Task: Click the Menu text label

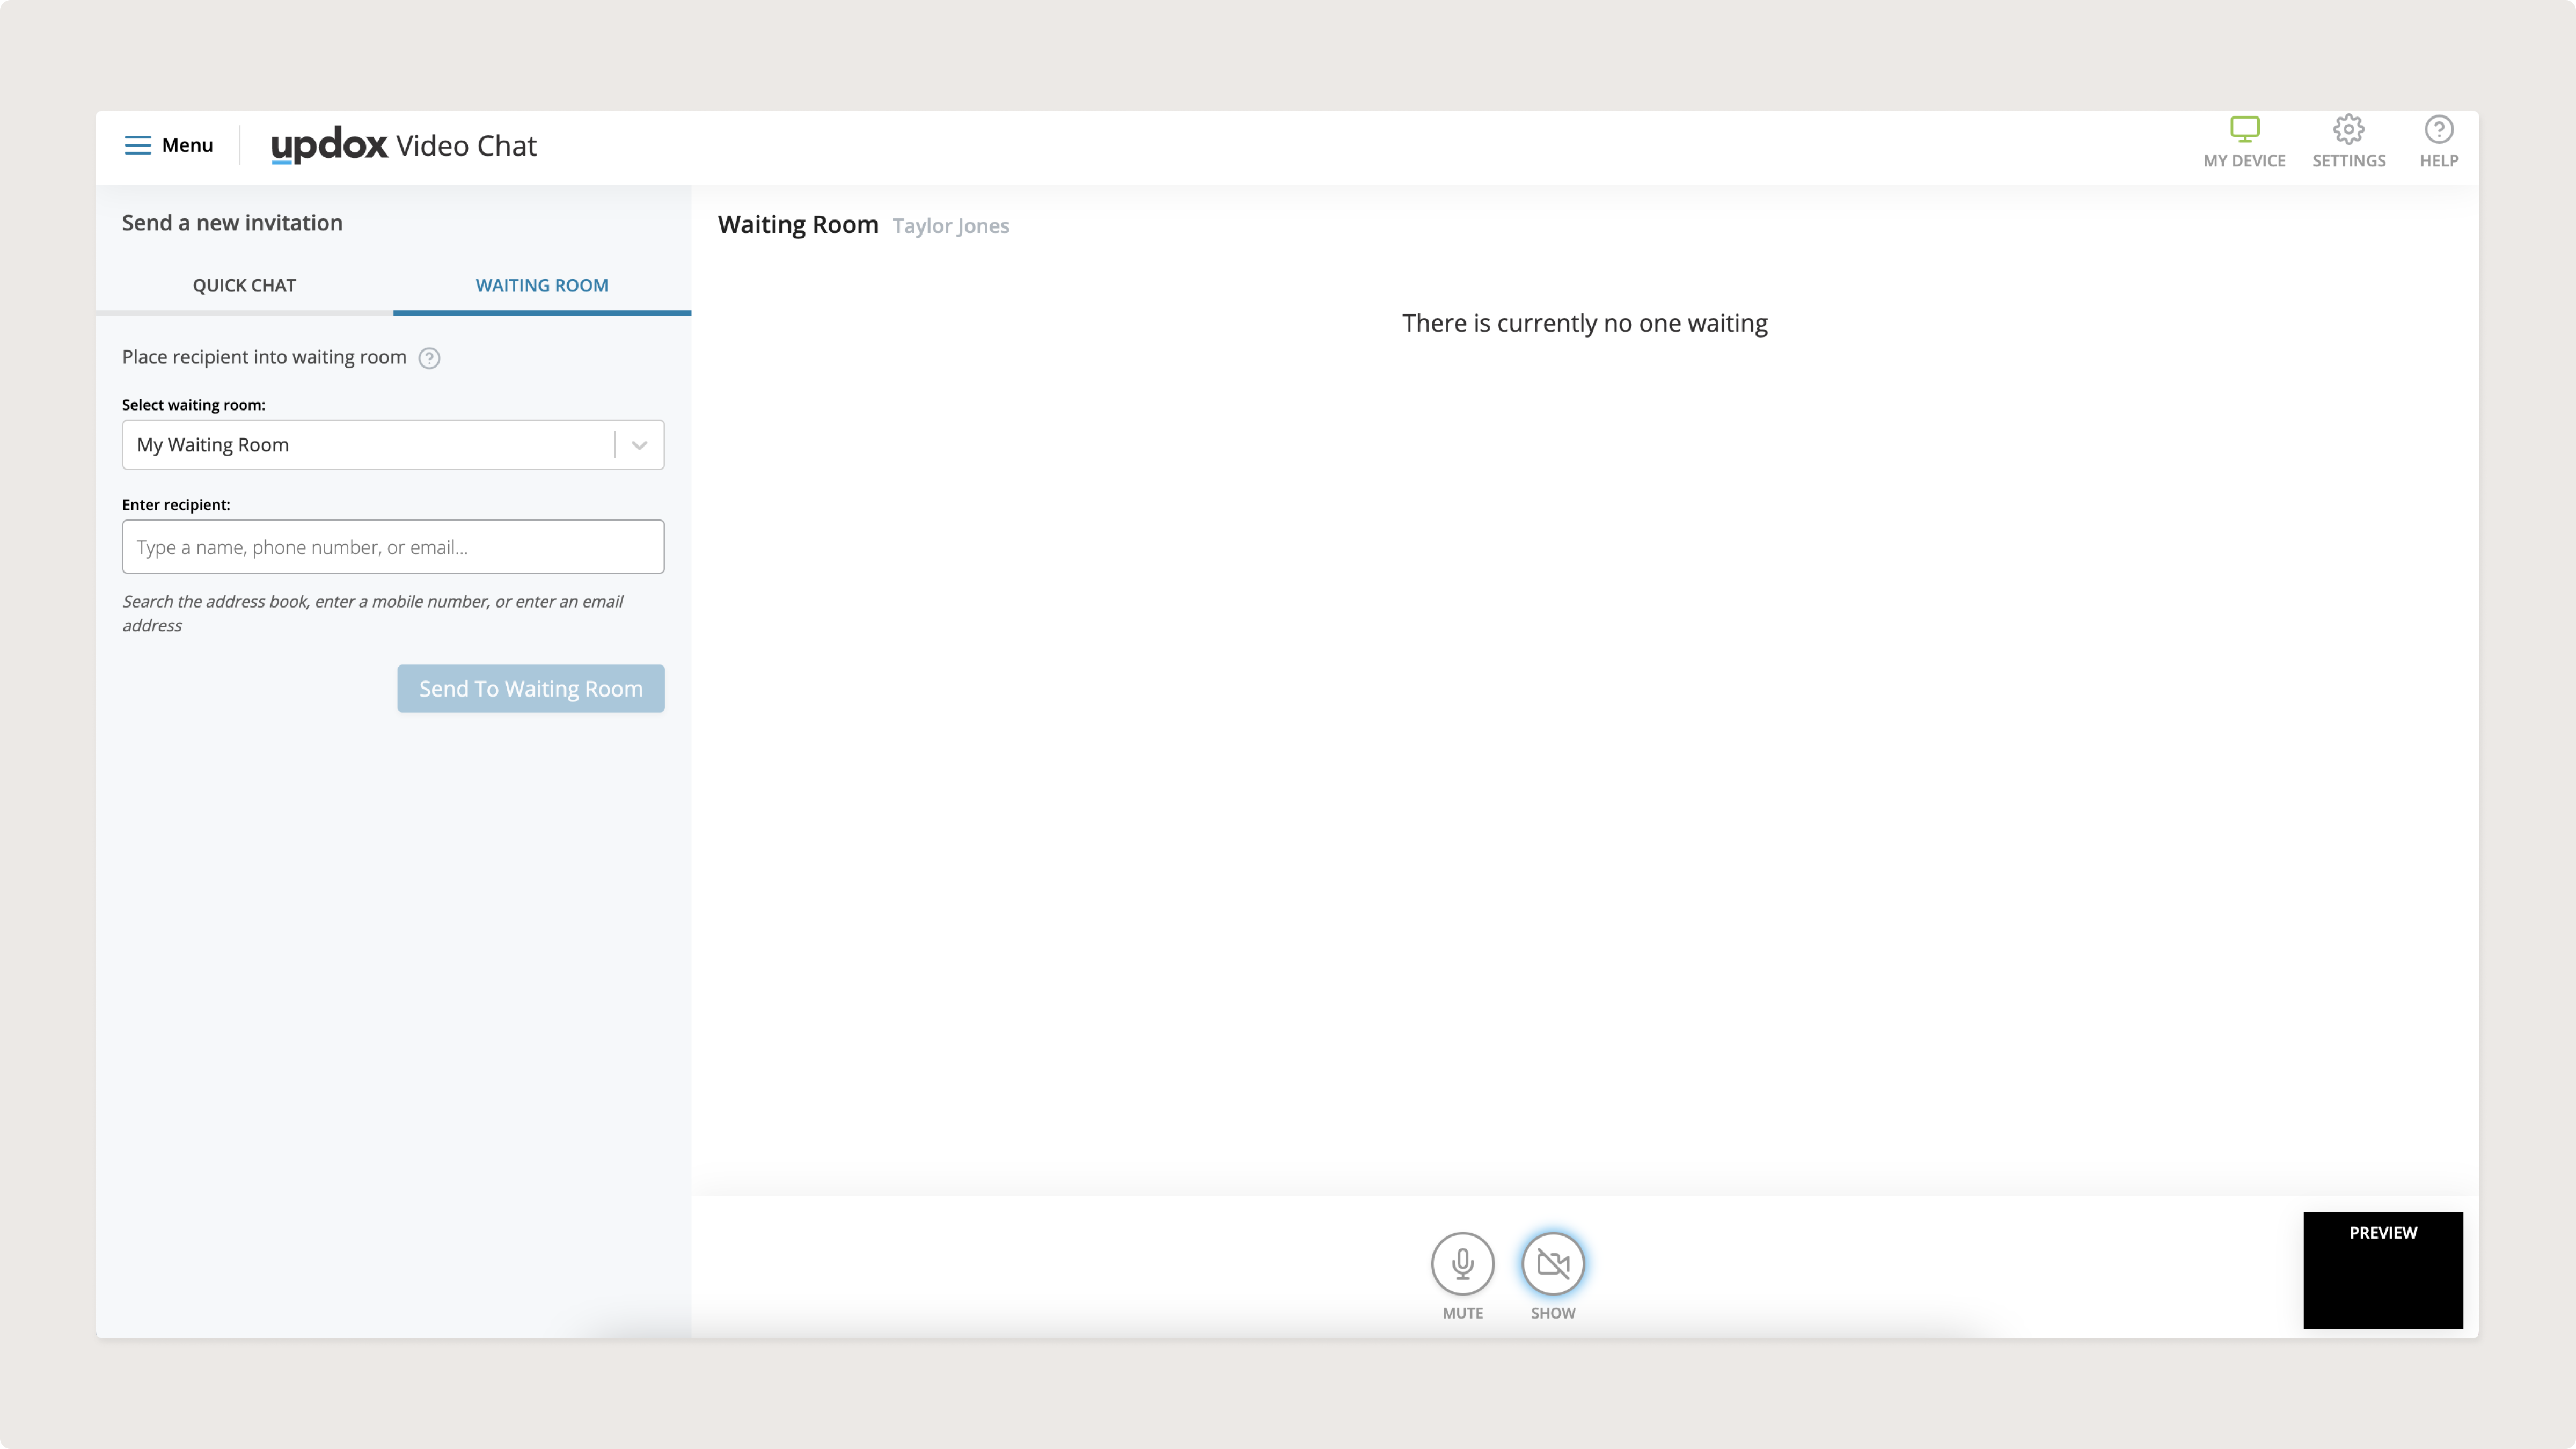Action: (187, 145)
